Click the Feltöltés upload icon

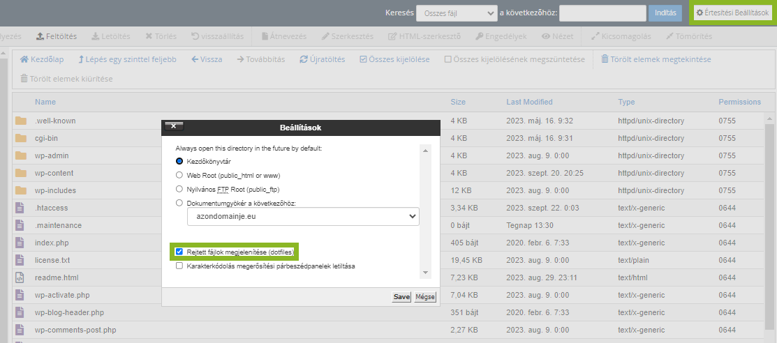pos(40,36)
